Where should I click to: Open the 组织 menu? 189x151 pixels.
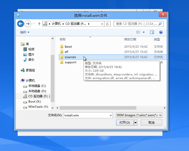tap(25, 32)
